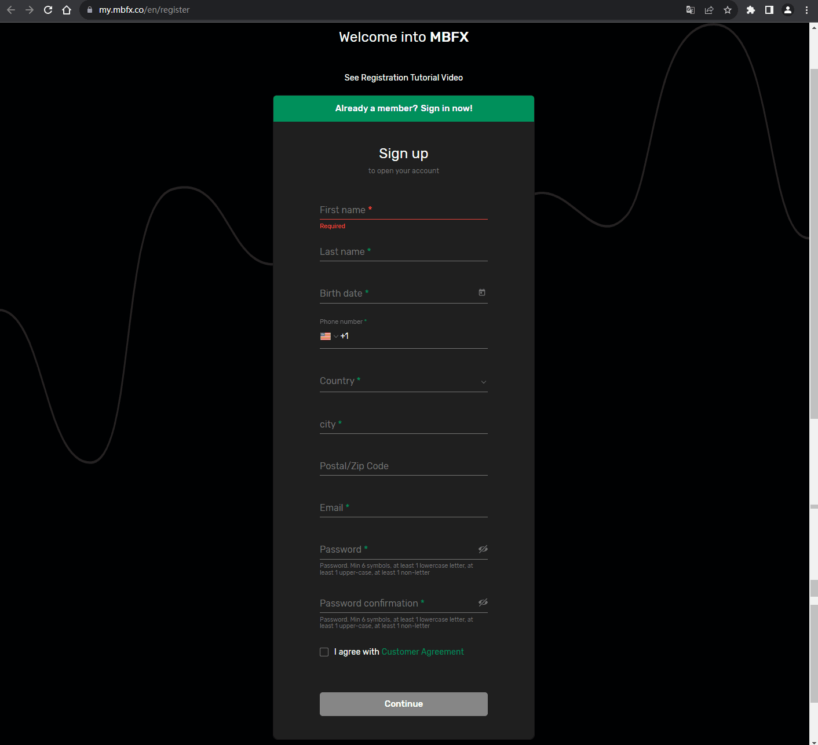Focus the Postal/Zip Code field
Viewport: 818px width, 745px height.
[x=404, y=466]
